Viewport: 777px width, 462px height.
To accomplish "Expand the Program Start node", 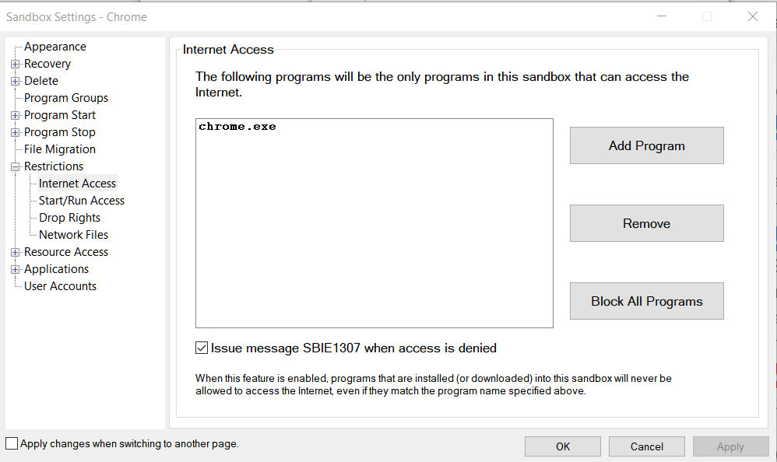I will click(16, 115).
